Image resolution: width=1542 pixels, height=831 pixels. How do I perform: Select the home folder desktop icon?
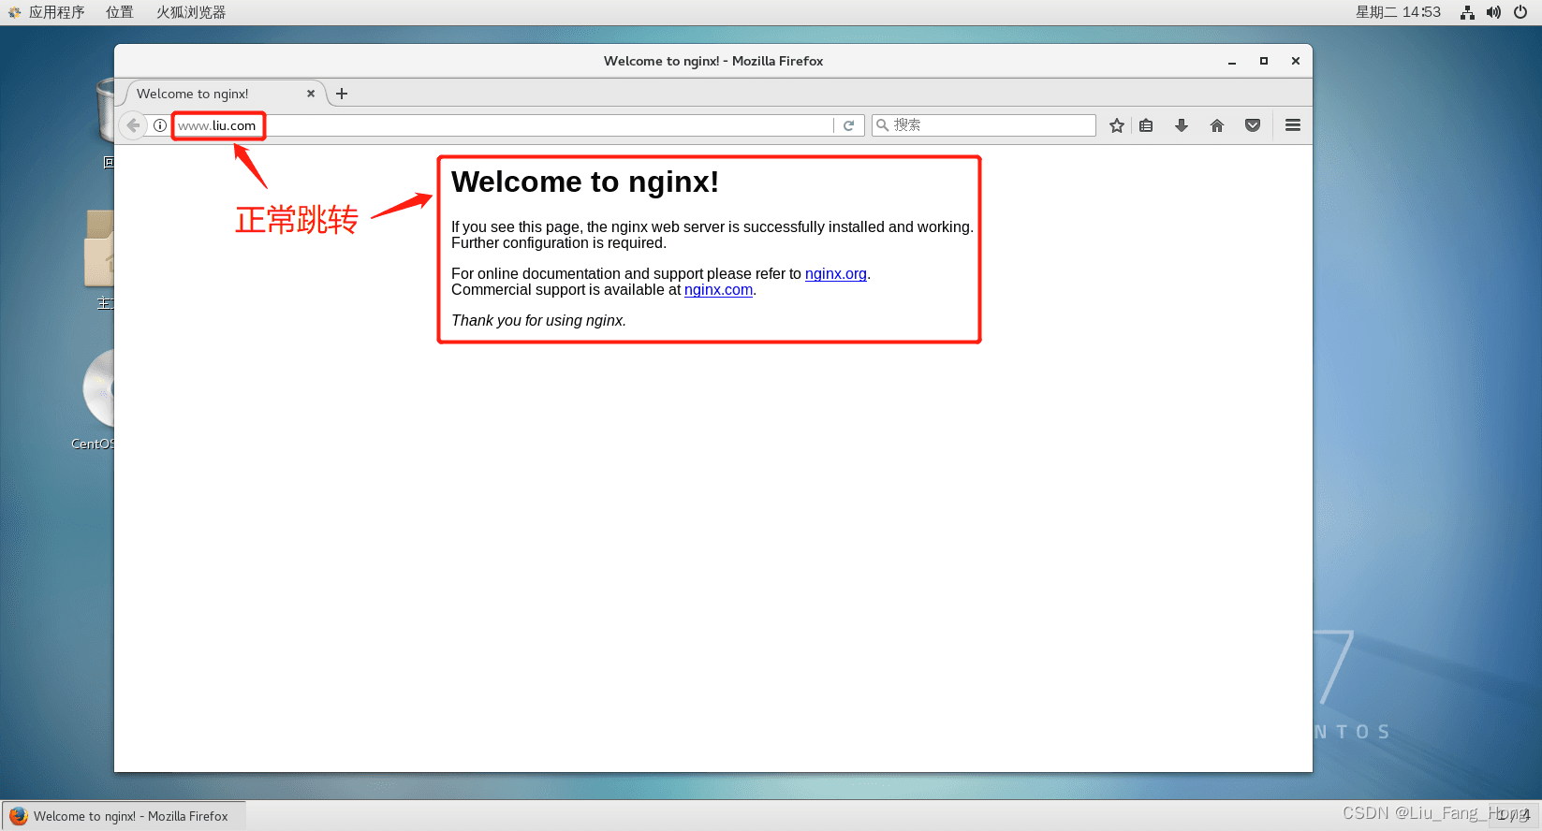(98, 248)
